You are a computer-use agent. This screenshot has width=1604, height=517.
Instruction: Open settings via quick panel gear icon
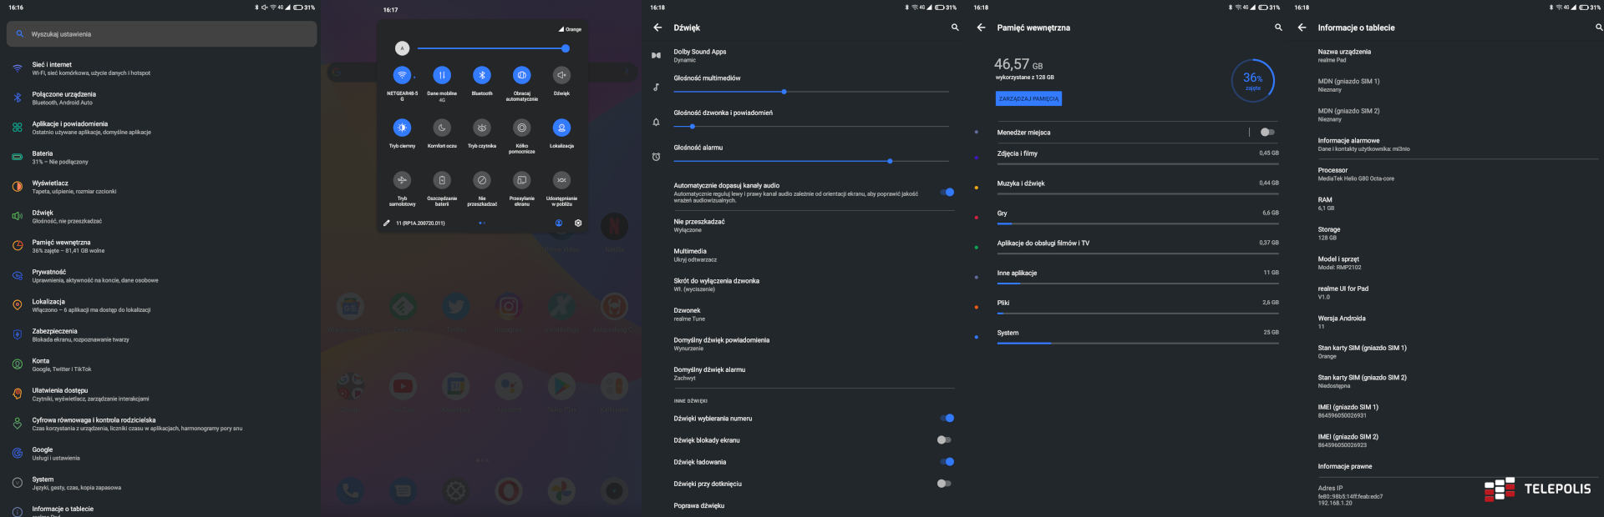[578, 223]
